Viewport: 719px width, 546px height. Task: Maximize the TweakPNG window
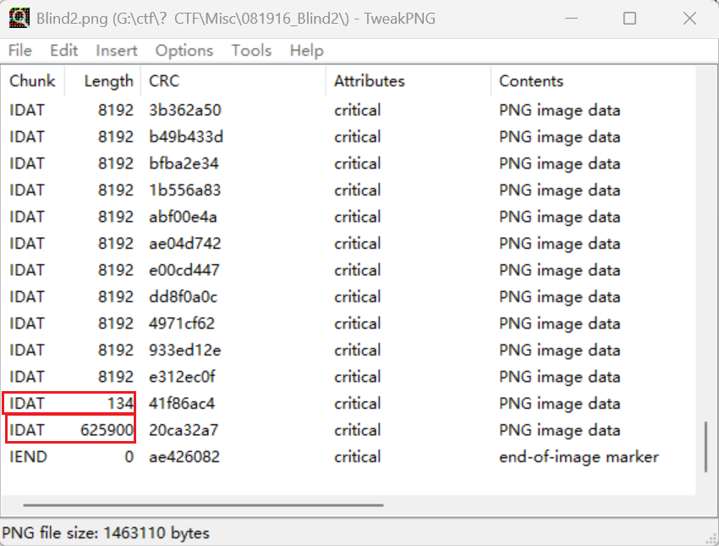(x=629, y=19)
